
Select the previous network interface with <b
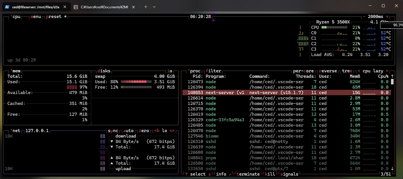coord(157,131)
